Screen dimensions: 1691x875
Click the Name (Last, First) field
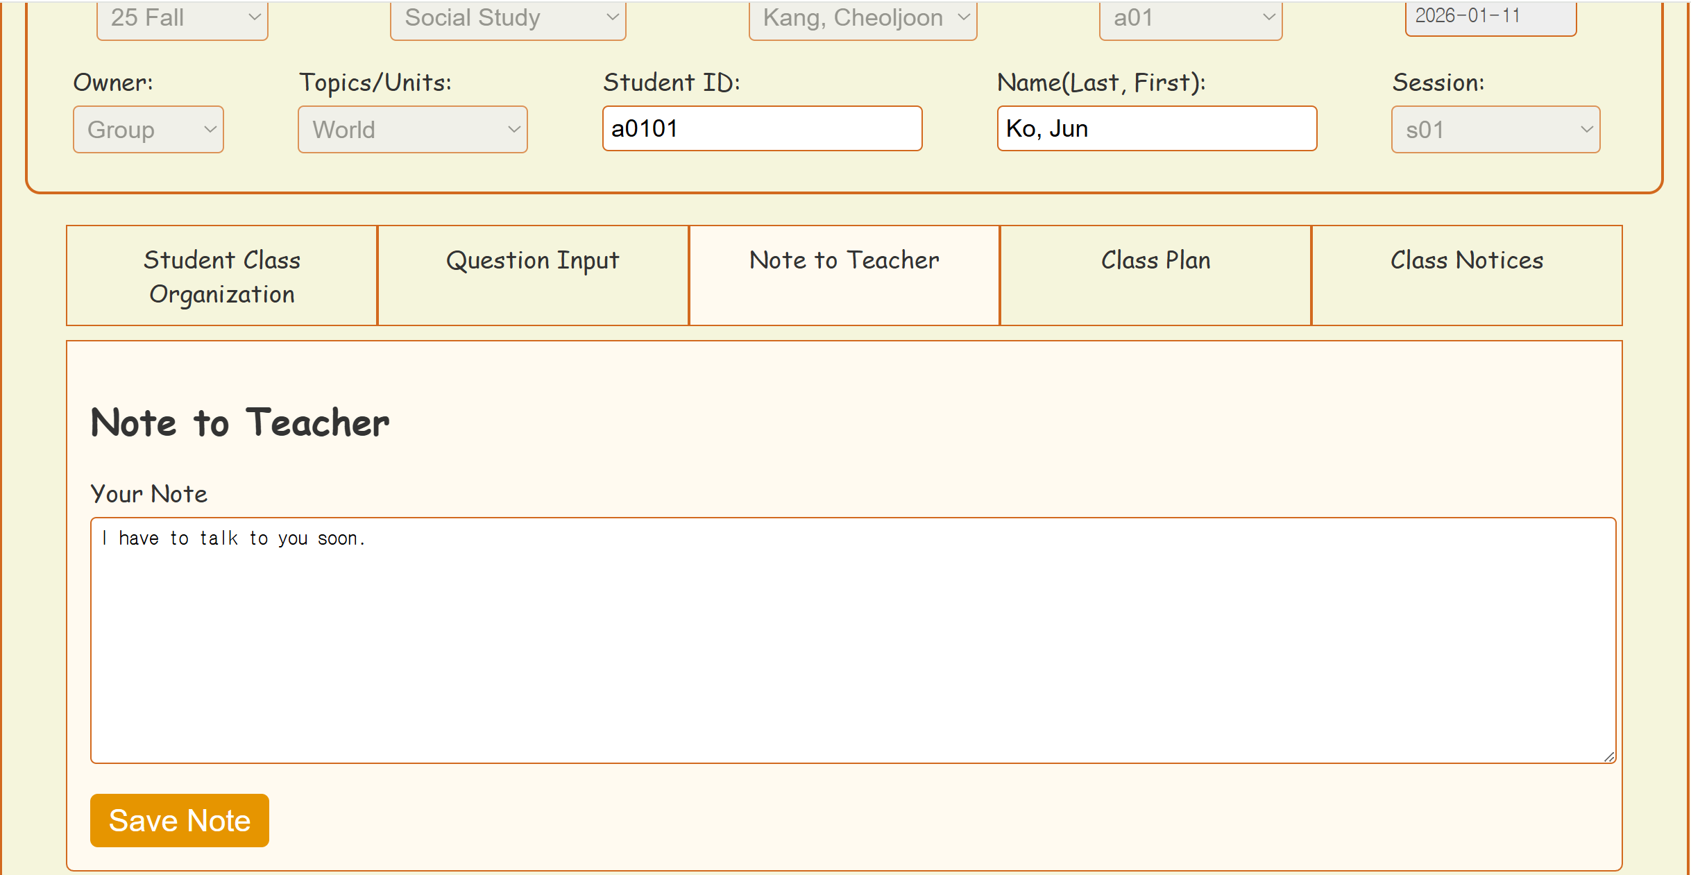[x=1157, y=128]
